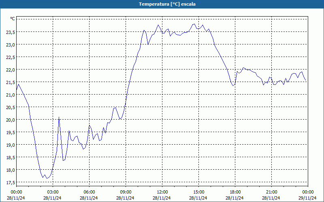The height and width of the screenshot is (202, 324).
Task: Click the 18,0 y-axis label
Action: [11, 170]
